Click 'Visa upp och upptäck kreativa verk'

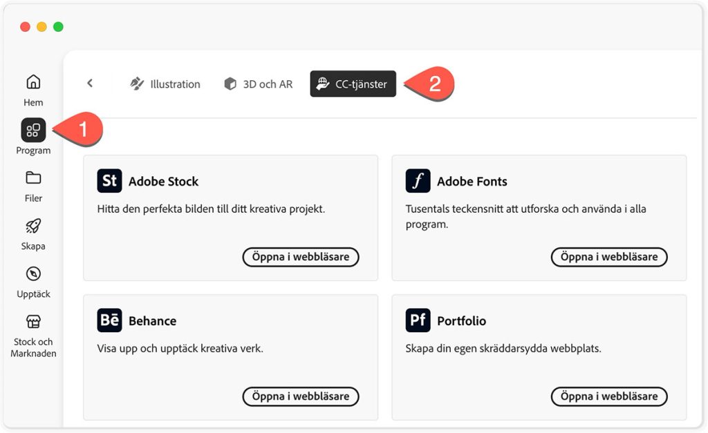click(180, 349)
